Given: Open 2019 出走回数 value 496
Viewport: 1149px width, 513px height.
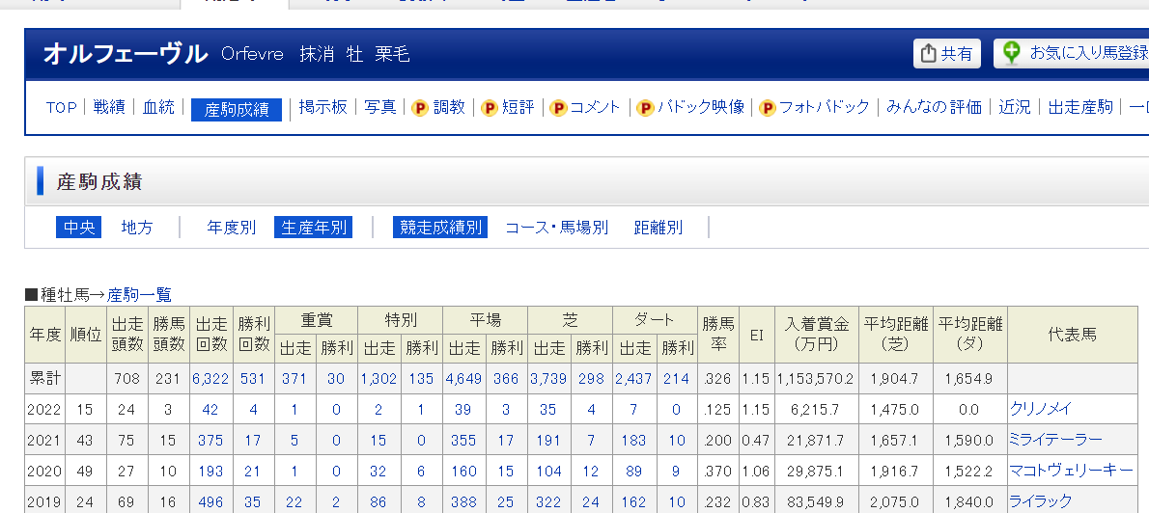Looking at the screenshot, I should click(210, 502).
